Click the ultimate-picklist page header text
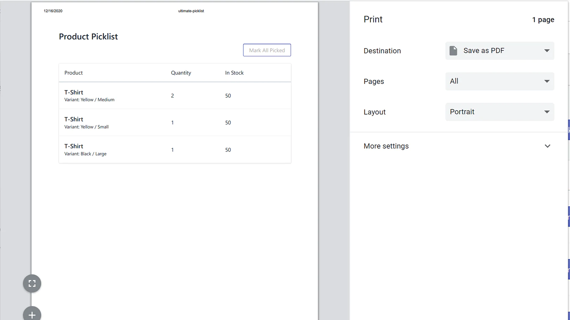 coord(191,11)
